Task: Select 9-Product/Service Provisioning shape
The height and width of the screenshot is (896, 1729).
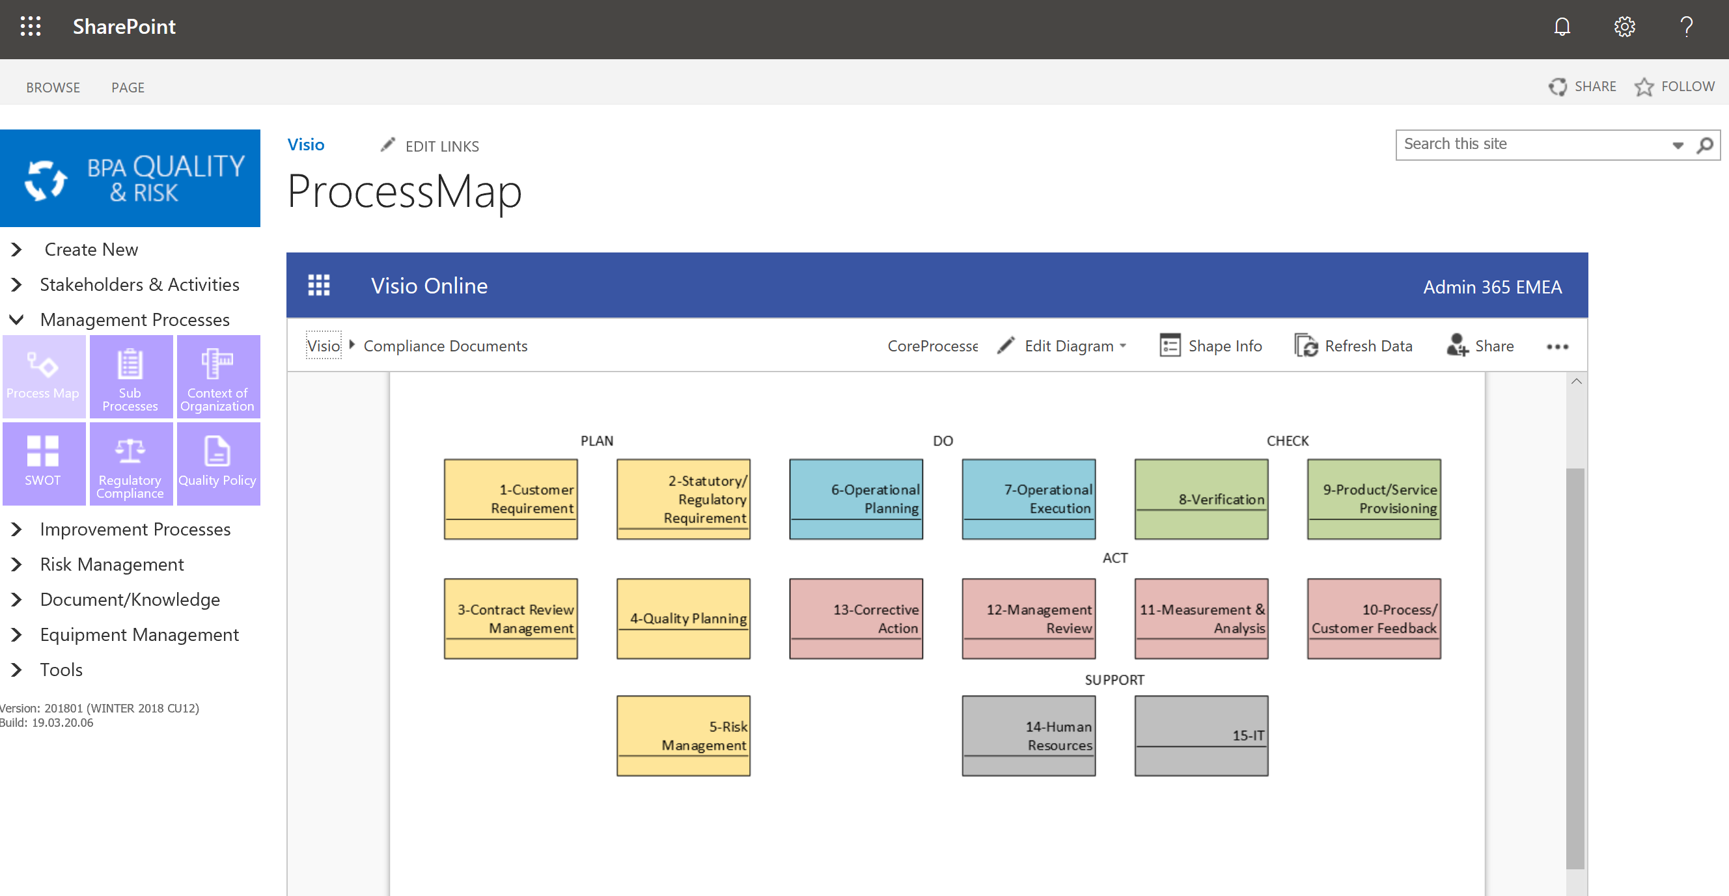Action: tap(1374, 499)
